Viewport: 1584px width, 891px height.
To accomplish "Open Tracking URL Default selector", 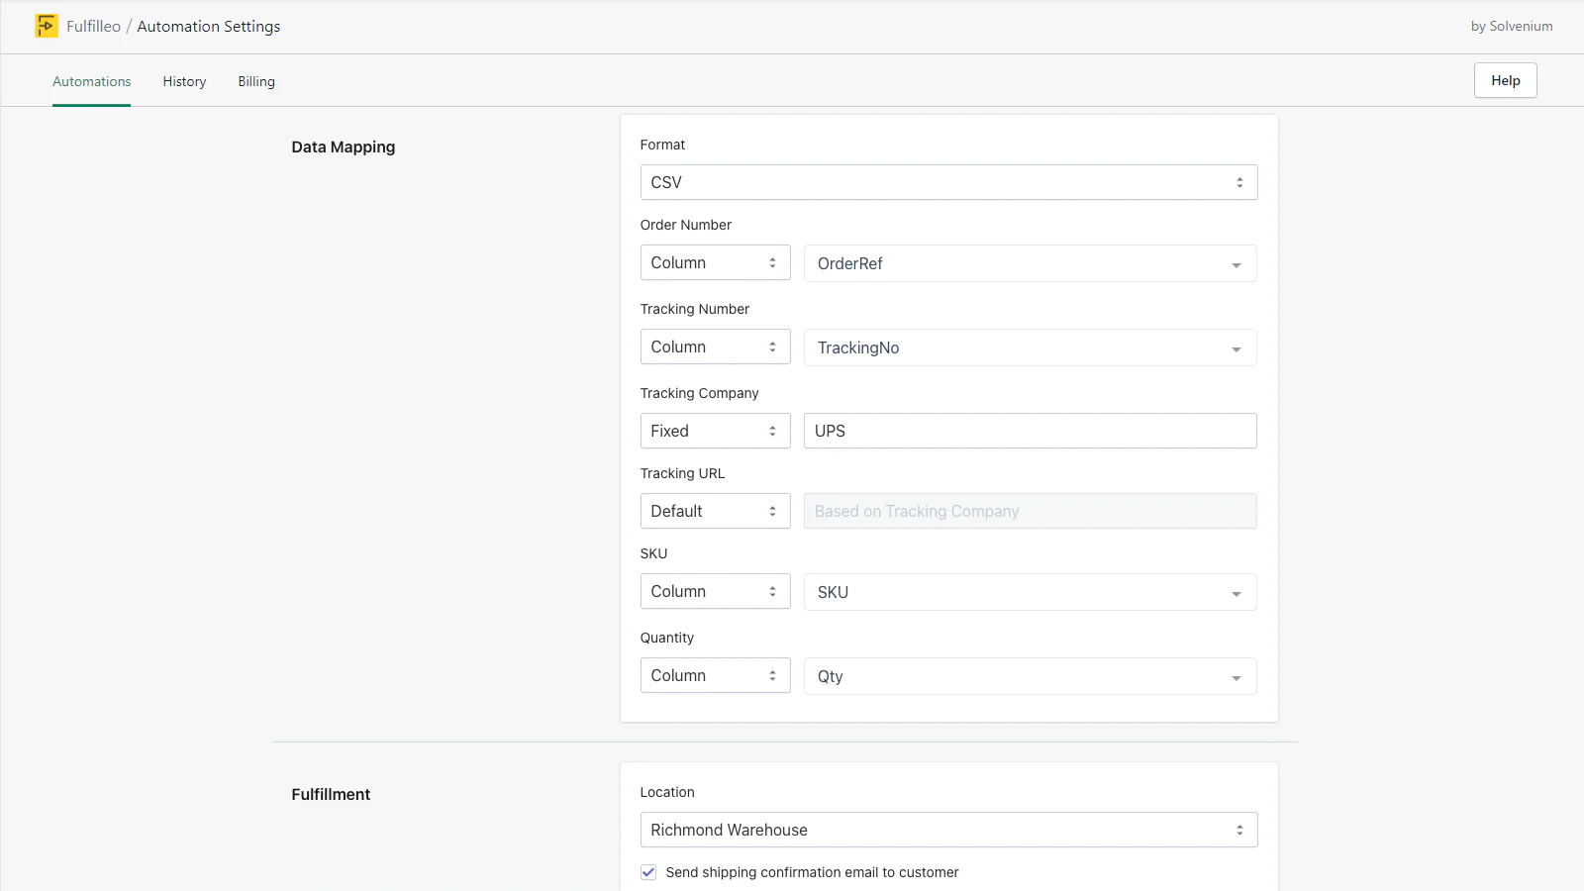I will coord(715,511).
